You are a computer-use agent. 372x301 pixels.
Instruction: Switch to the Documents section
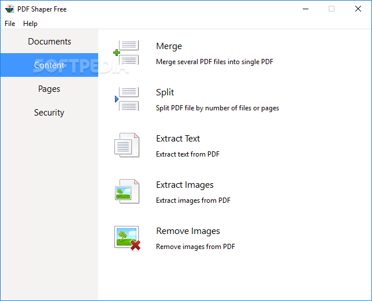tap(49, 41)
